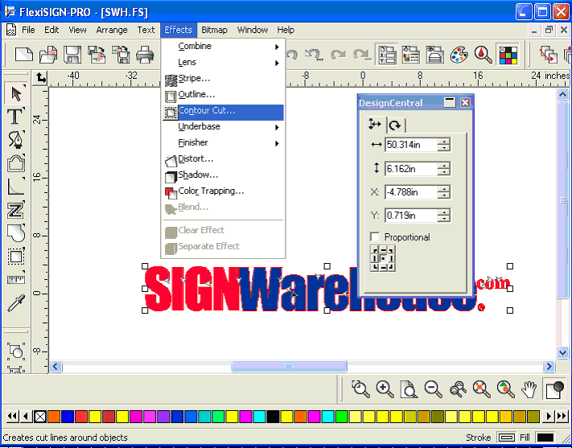This screenshot has width=572, height=448.
Task: Choose Stripe from Effects menu
Action: click(x=223, y=79)
